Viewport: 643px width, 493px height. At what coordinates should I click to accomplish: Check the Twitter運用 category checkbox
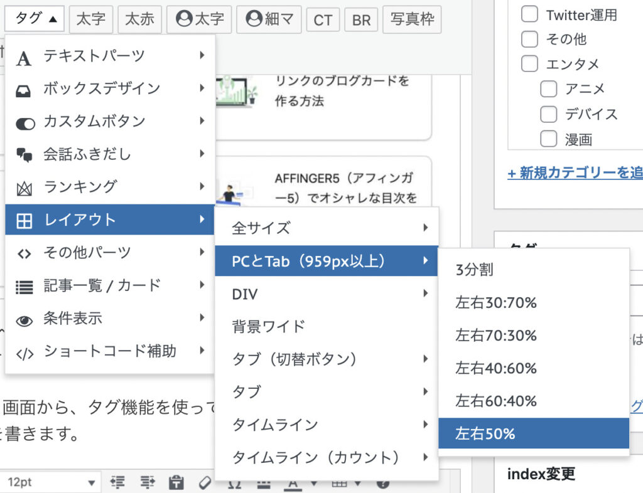click(530, 14)
